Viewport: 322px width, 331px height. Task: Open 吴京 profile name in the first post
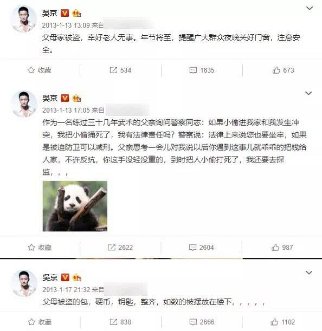click(50, 13)
